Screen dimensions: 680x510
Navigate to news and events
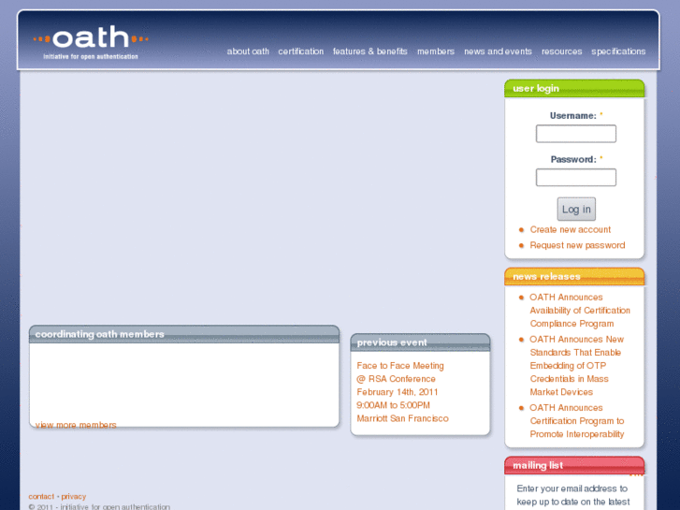498,51
